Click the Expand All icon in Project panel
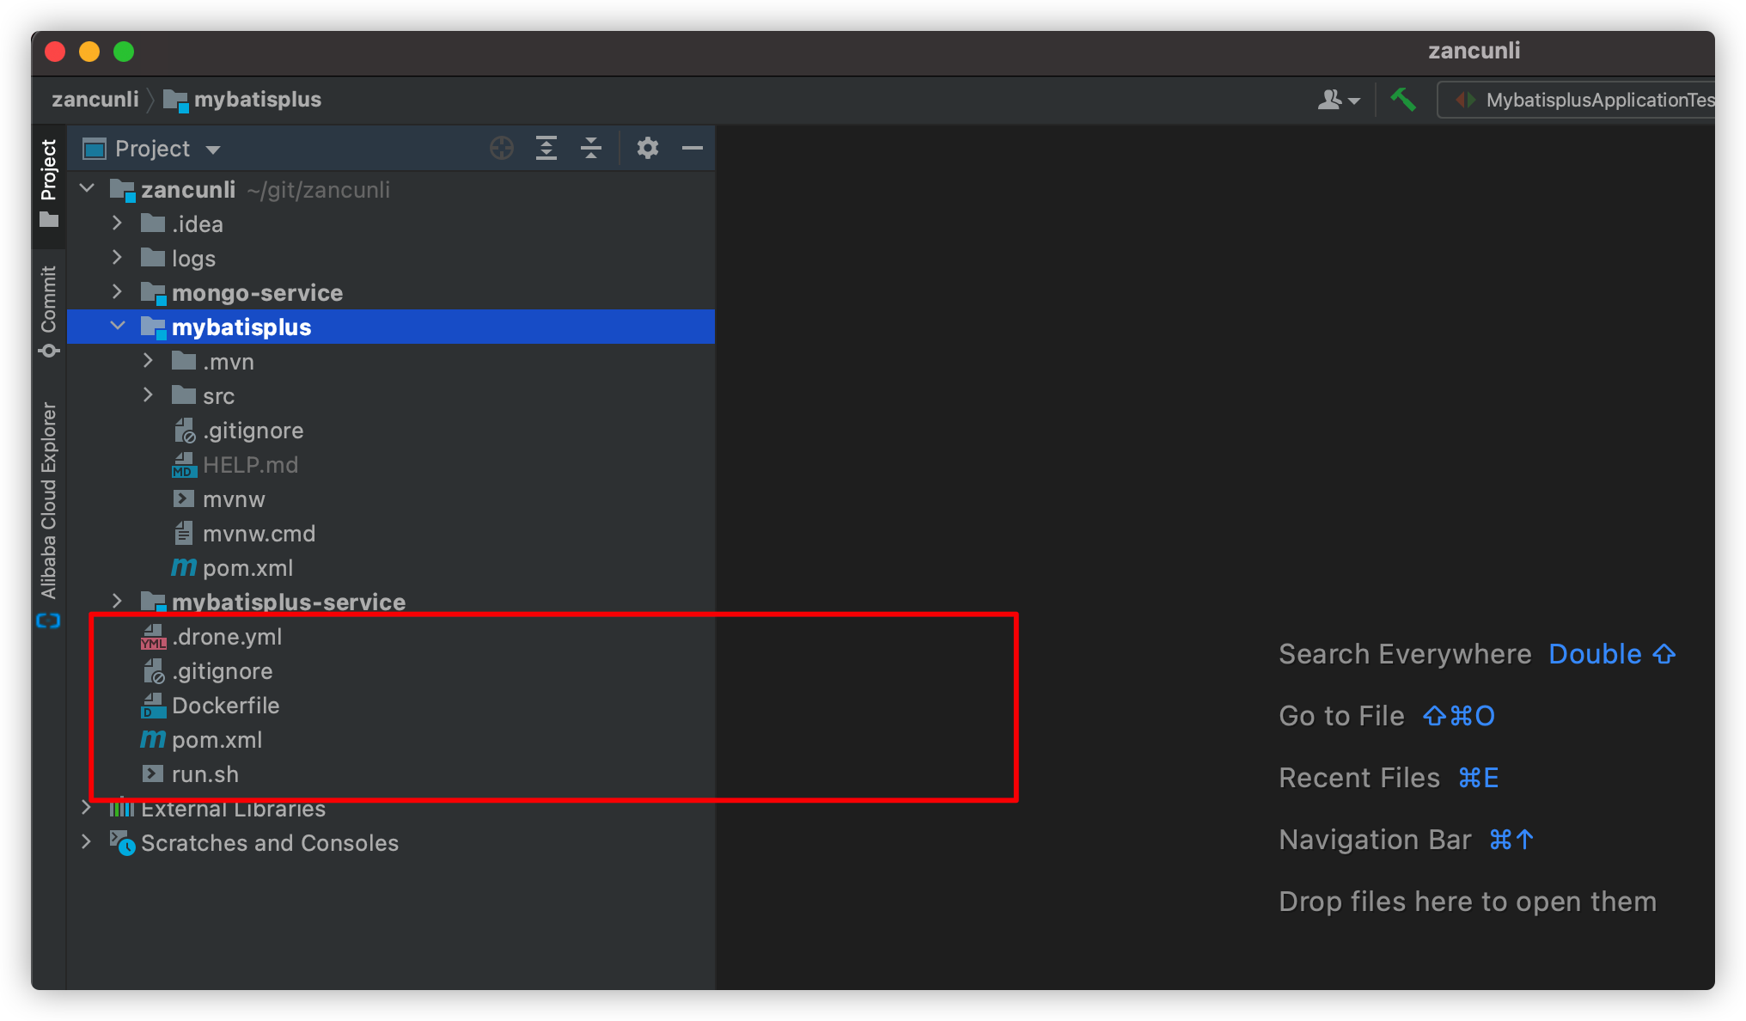 (x=546, y=149)
